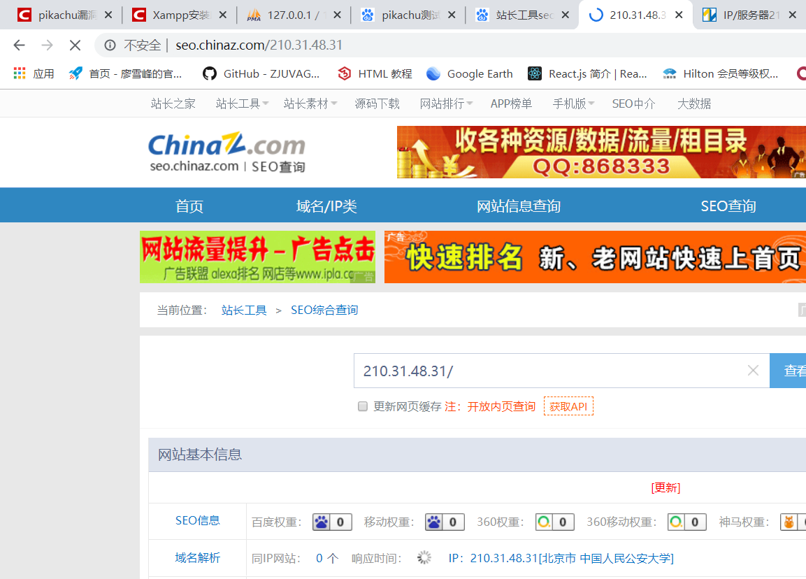Click the 360移动权重 badge icon
This screenshot has height=579, width=806.
point(686,522)
